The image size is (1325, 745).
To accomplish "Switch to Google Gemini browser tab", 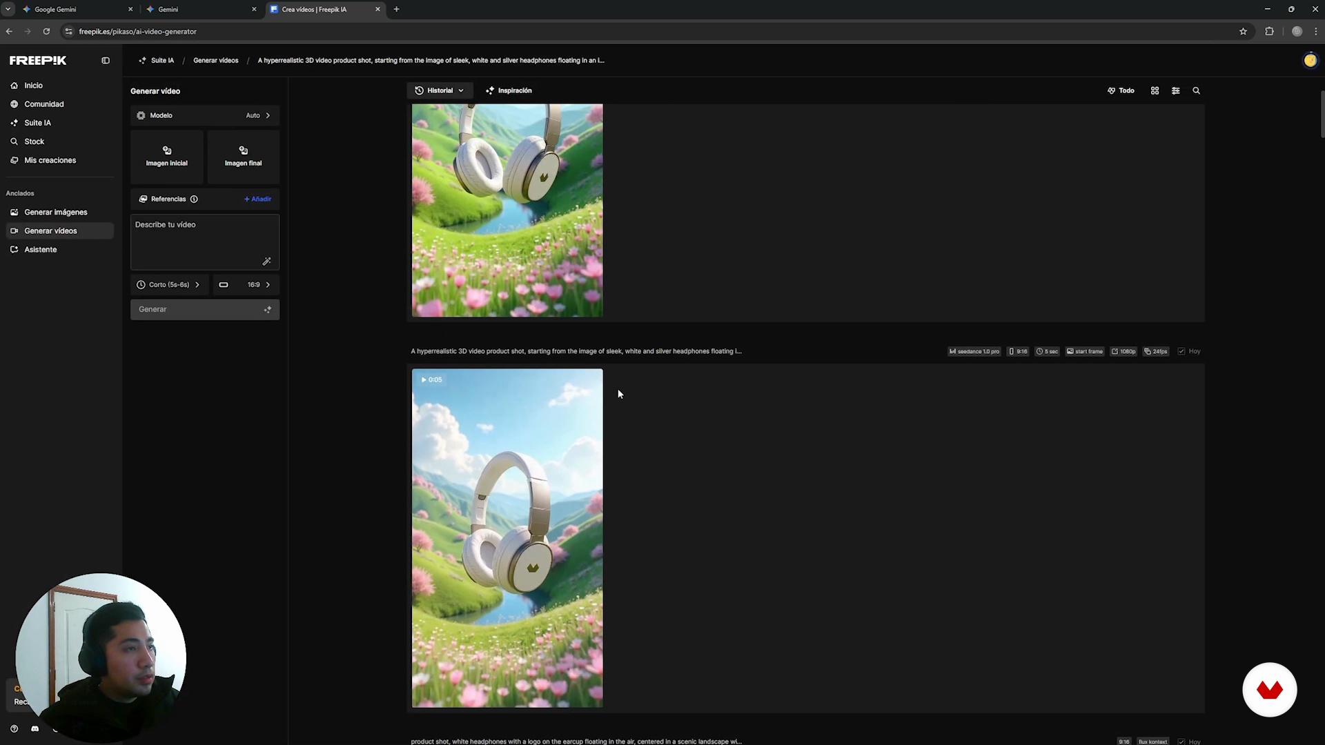I will [x=78, y=10].
